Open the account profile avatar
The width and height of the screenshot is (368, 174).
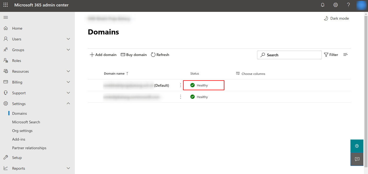[x=361, y=5]
